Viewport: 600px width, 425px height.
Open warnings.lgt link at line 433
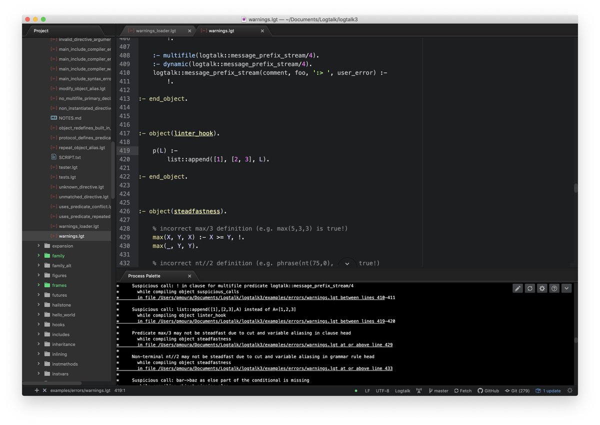(x=265, y=368)
